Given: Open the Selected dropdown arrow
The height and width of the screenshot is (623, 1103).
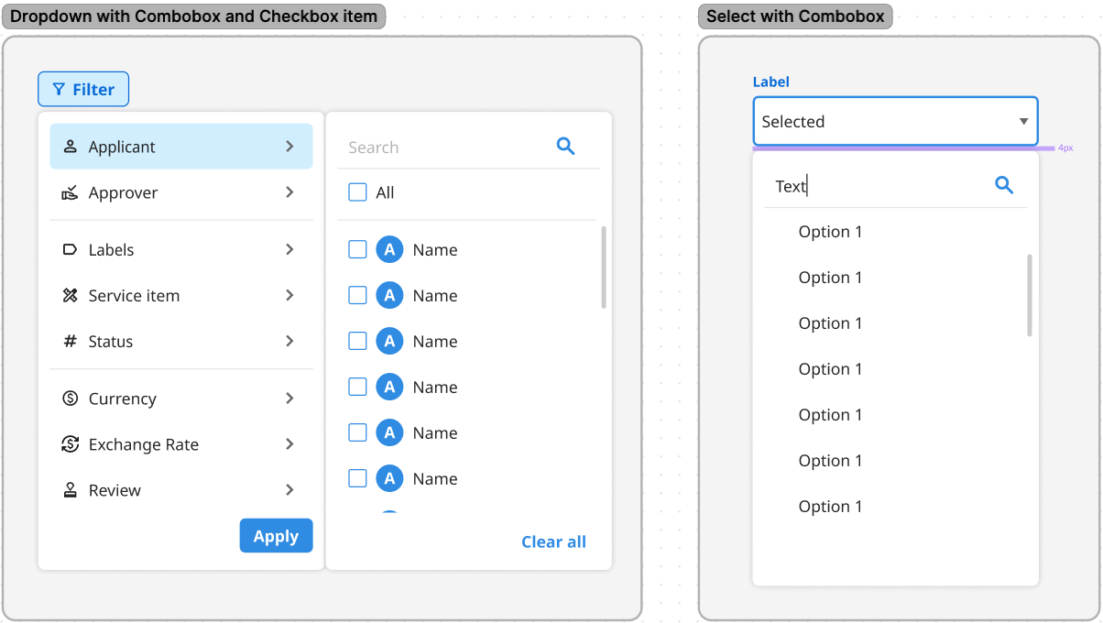Looking at the screenshot, I should pyautogui.click(x=1023, y=122).
